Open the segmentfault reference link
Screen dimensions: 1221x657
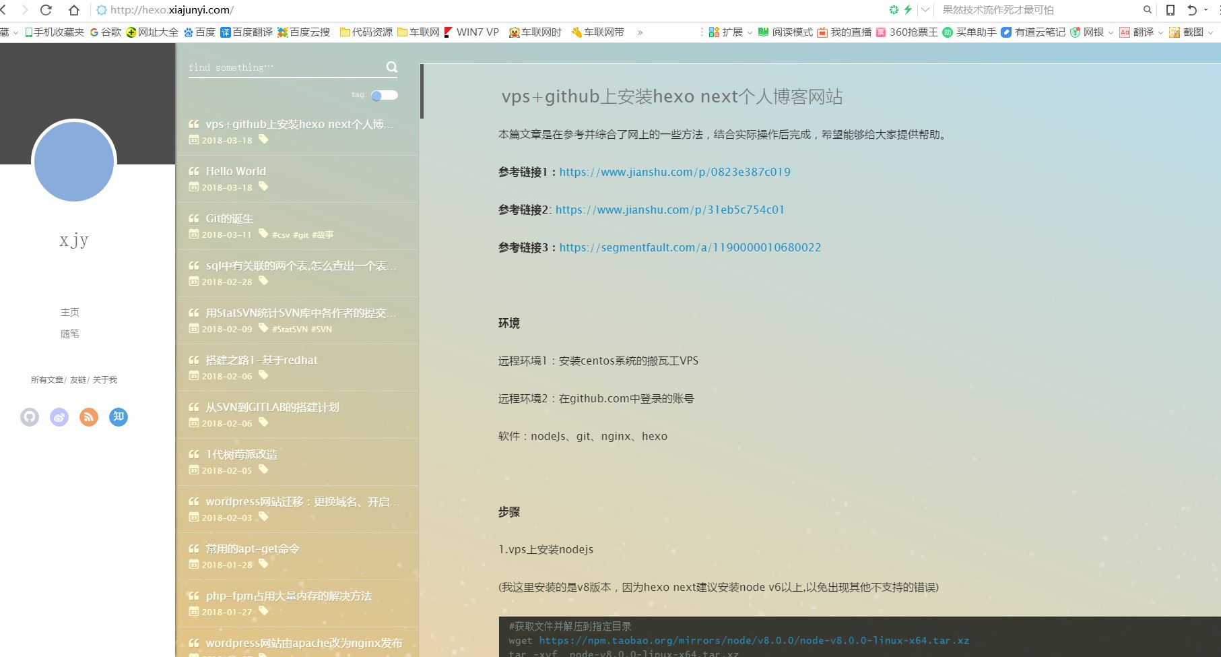coord(690,247)
